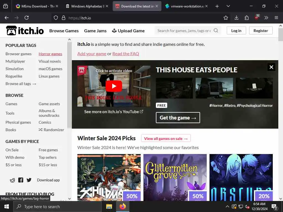Click the itch.io logo
Viewport: 283px width, 212px height.
click(25, 31)
